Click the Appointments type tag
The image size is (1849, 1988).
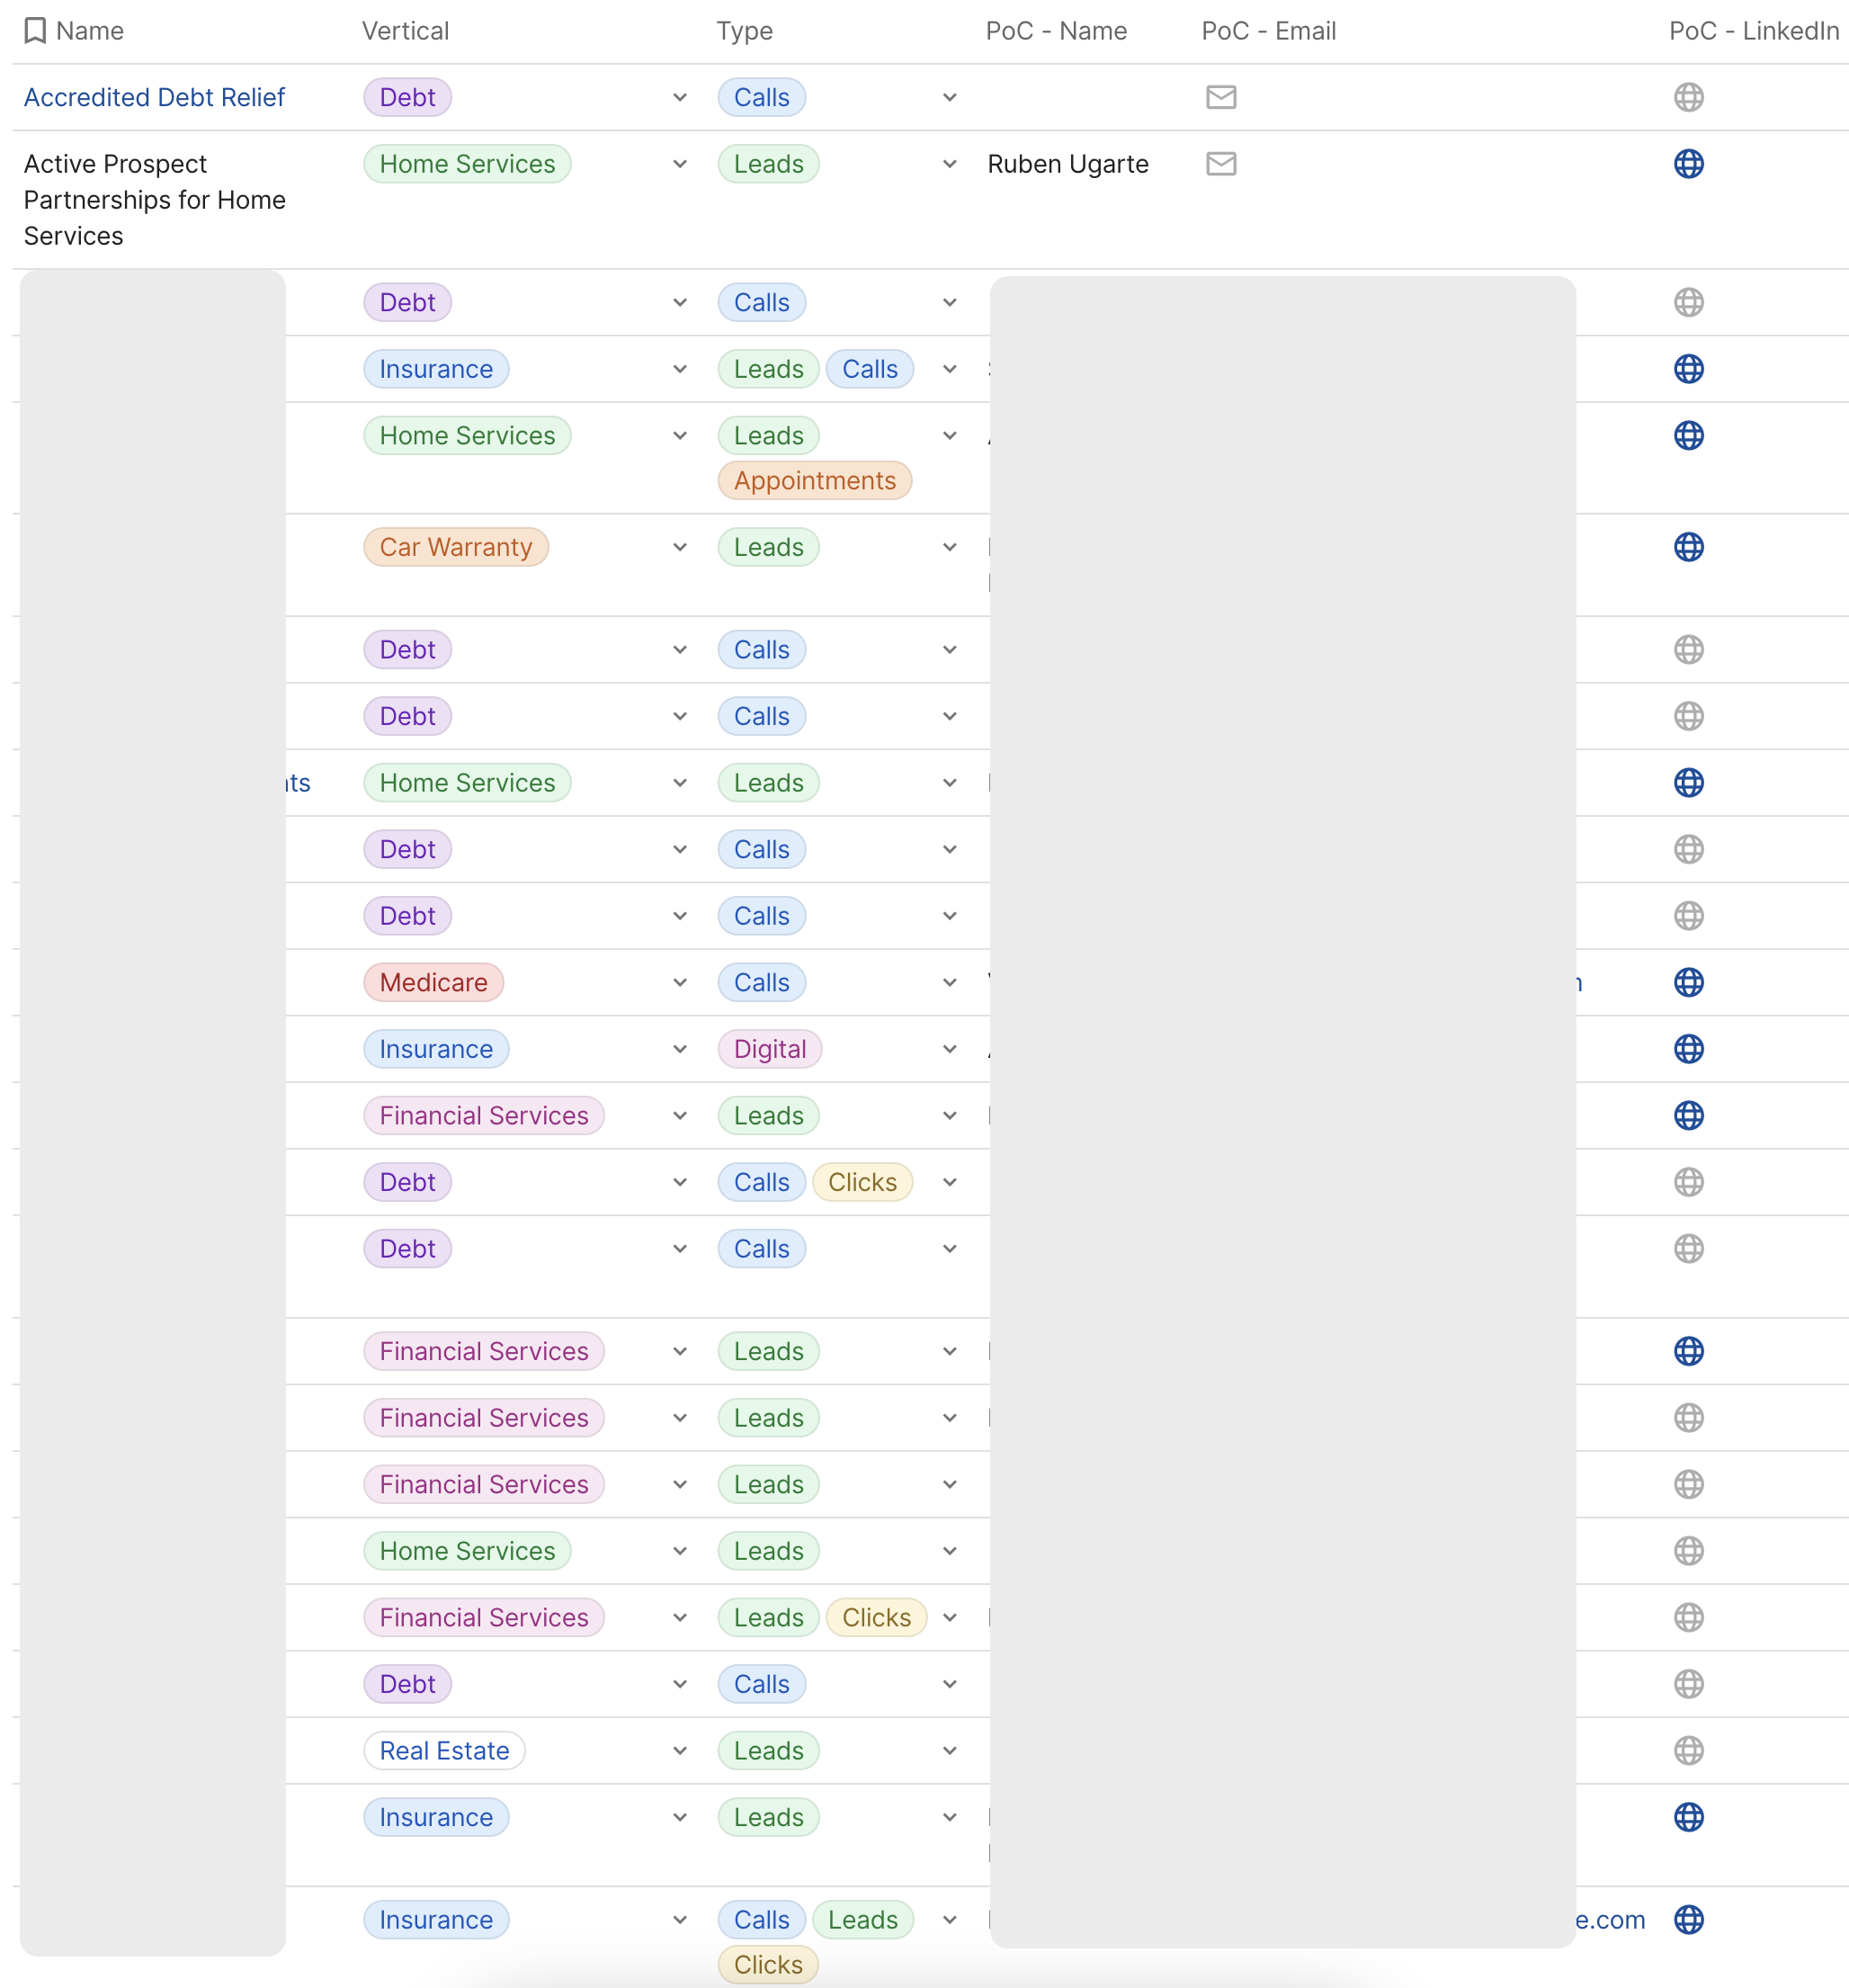click(x=814, y=480)
